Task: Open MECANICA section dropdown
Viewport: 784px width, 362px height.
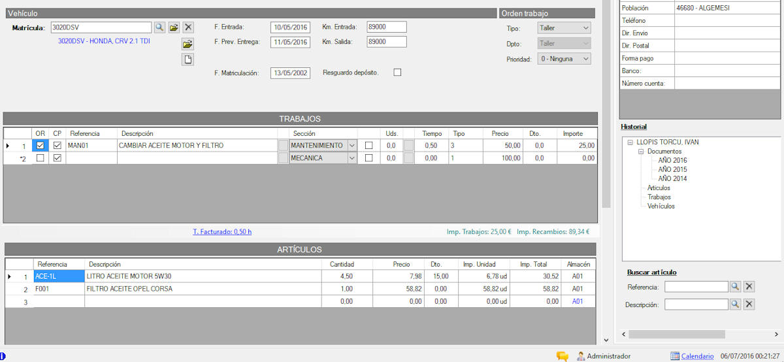Action: (x=352, y=157)
